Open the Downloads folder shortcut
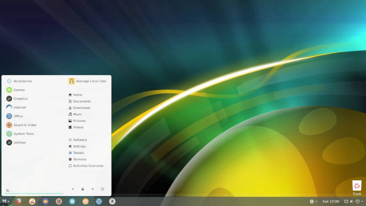The height and width of the screenshot is (206, 366). [79, 108]
